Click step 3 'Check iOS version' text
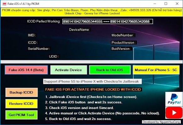The height and width of the screenshot is (125, 183). 80,108
